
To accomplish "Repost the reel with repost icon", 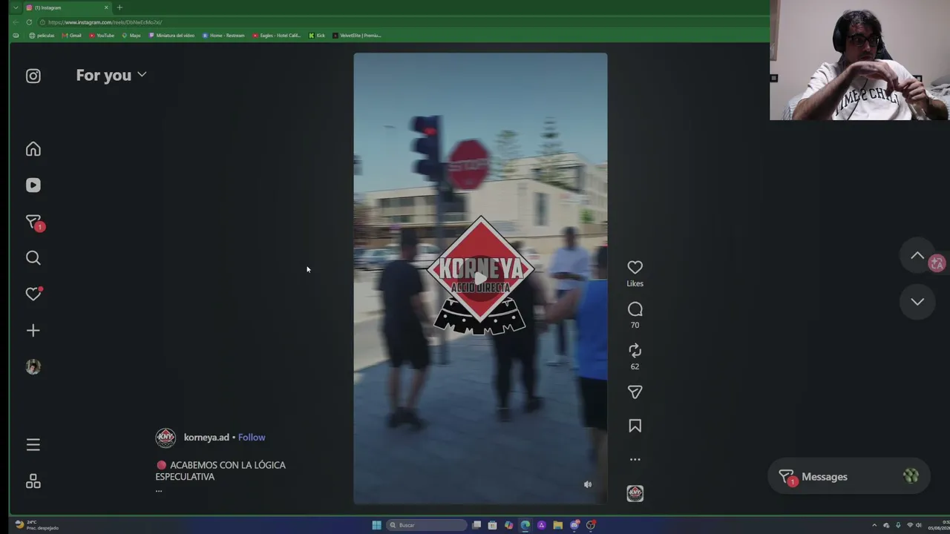I will click(635, 350).
